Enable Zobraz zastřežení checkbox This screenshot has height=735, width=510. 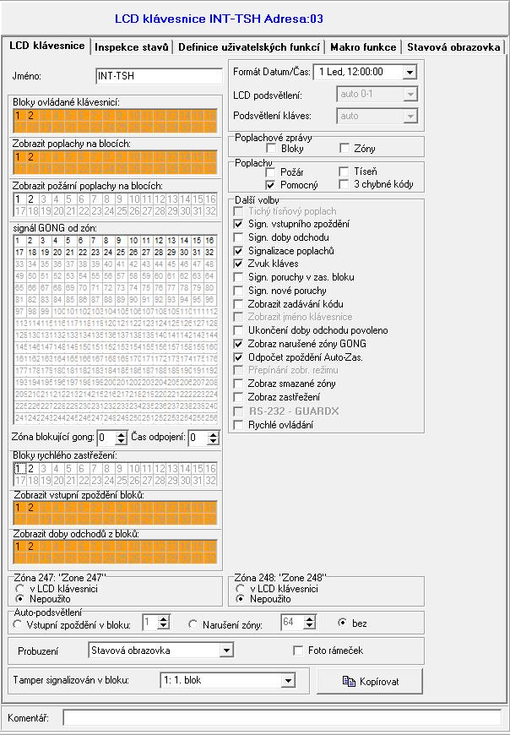pyautogui.click(x=238, y=397)
